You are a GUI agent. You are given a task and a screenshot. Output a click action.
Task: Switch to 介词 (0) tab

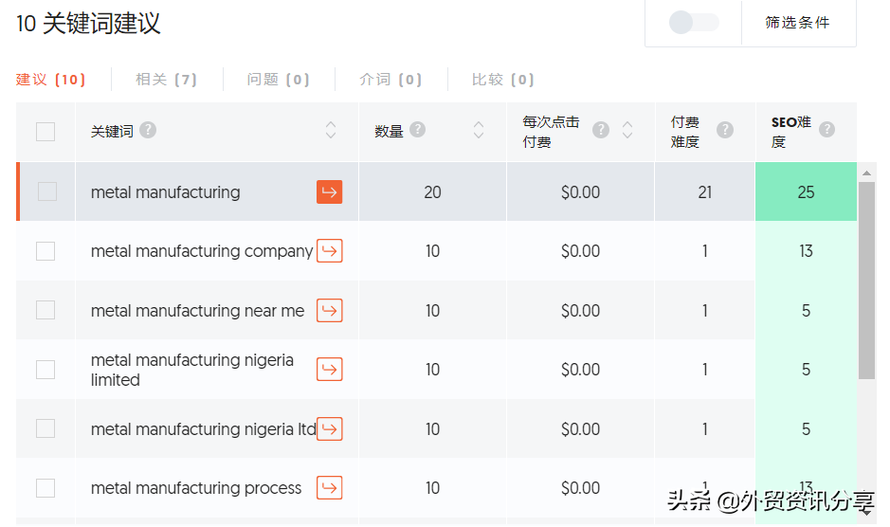click(391, 79)
